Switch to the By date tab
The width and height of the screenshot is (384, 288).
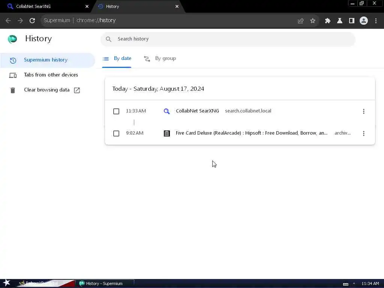(x=117, y=58)
